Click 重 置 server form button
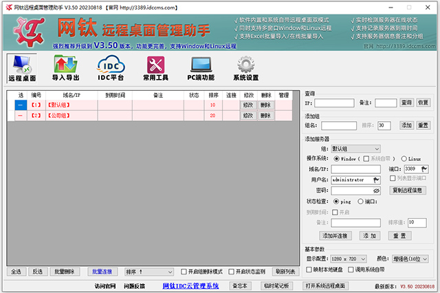Viewport: 440px width, 293px height. pos(399,236)
